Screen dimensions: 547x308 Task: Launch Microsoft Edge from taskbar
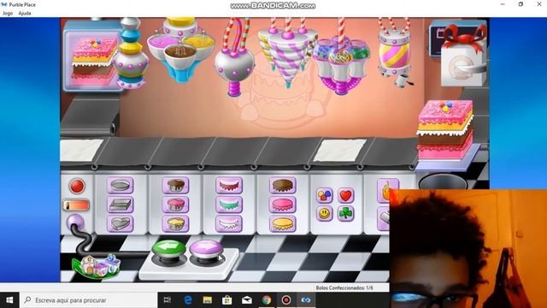tap(188, 300)
